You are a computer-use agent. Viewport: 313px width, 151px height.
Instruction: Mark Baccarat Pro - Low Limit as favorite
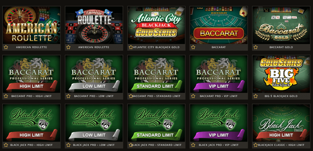pyautogui.click(x=68, y=96)
